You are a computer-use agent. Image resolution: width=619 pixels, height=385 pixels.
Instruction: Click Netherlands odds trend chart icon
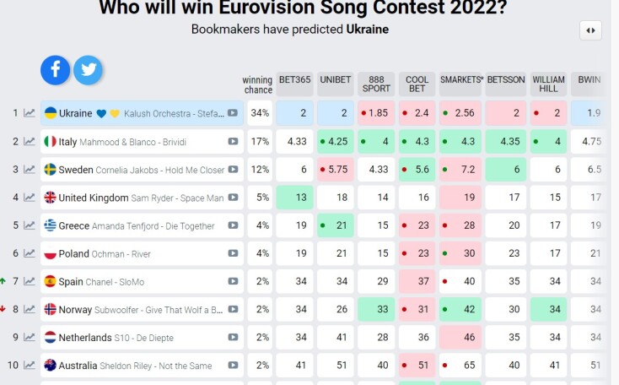30,338
